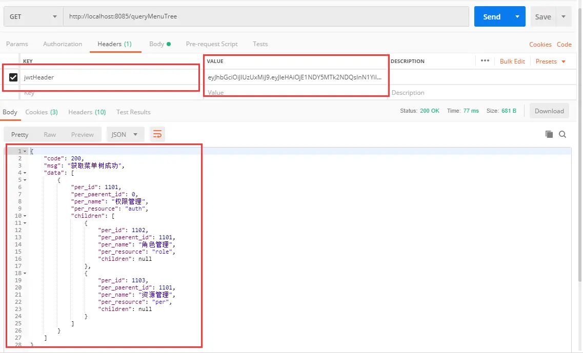Collapse the children array on line 10
Image resolution: width=583 pixels, height=353 pixels.
25,216
